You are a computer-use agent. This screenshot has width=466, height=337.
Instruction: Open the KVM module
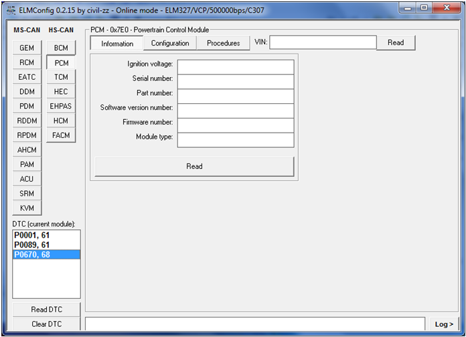27,208
